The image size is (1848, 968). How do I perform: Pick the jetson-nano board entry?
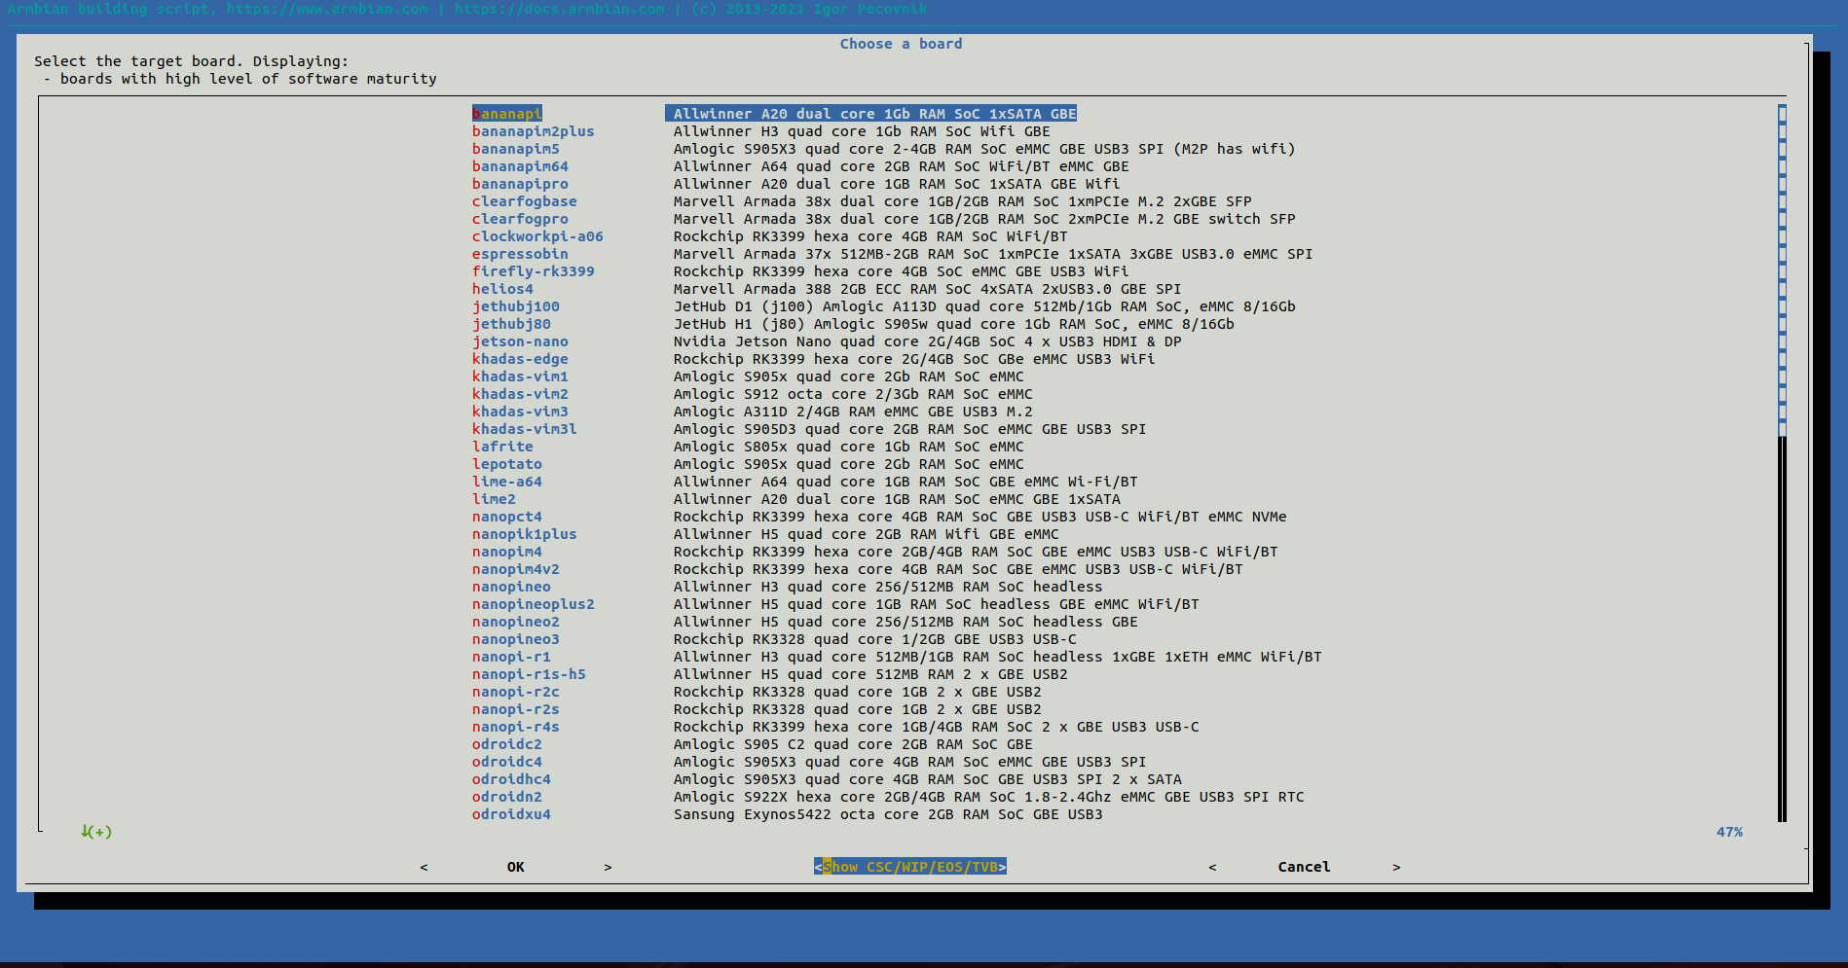(x=520, y=341)
